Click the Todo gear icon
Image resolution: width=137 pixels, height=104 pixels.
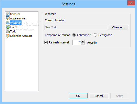click(x=8, y=31)
